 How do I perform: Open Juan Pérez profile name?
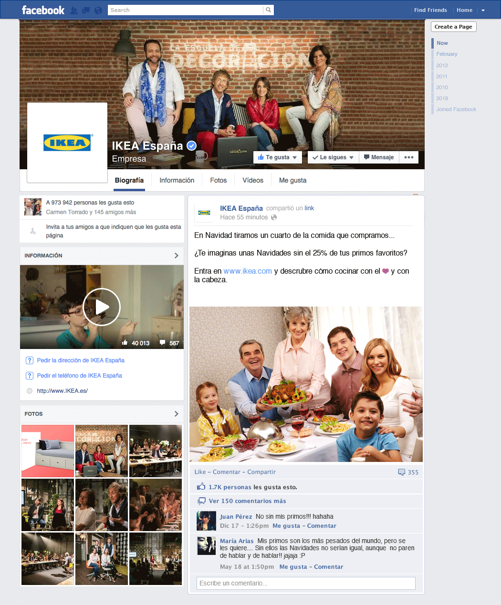tap(236, 517)
